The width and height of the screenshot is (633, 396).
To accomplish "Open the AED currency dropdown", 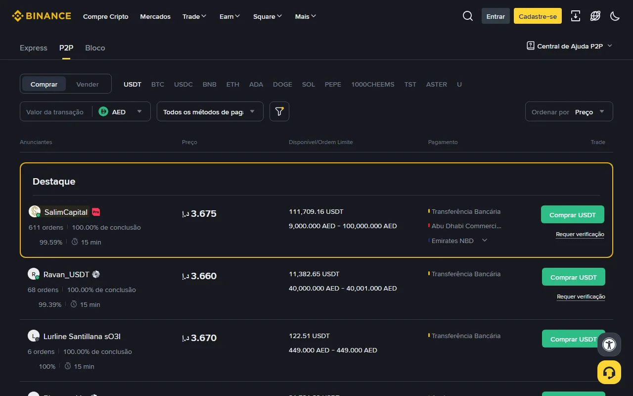I will pos(121,112).
